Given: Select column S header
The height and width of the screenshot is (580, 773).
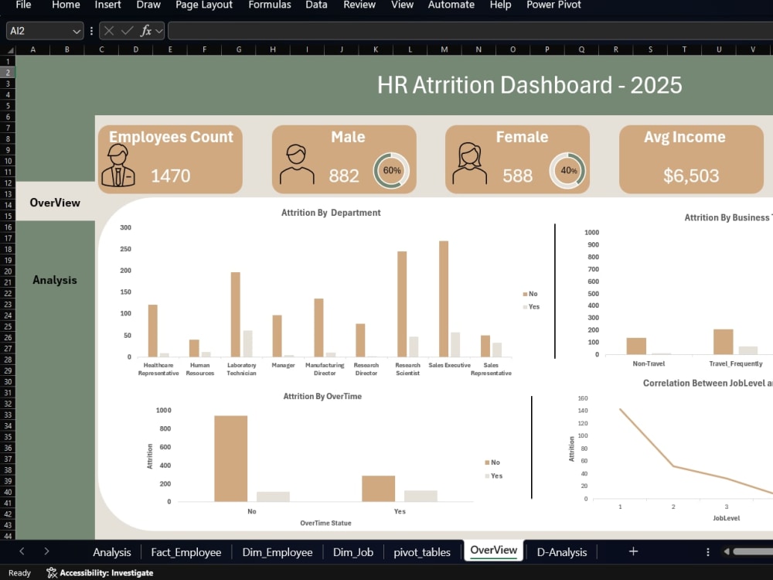Looking at the screenshot, I should pos(650,49).
